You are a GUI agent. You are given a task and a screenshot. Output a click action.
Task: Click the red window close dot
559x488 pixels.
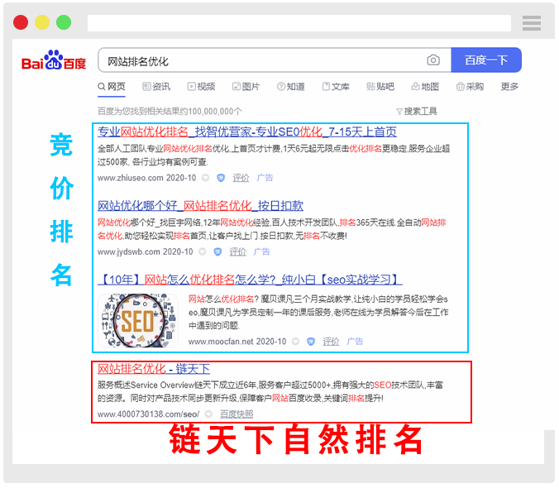[x=21, y=22]
